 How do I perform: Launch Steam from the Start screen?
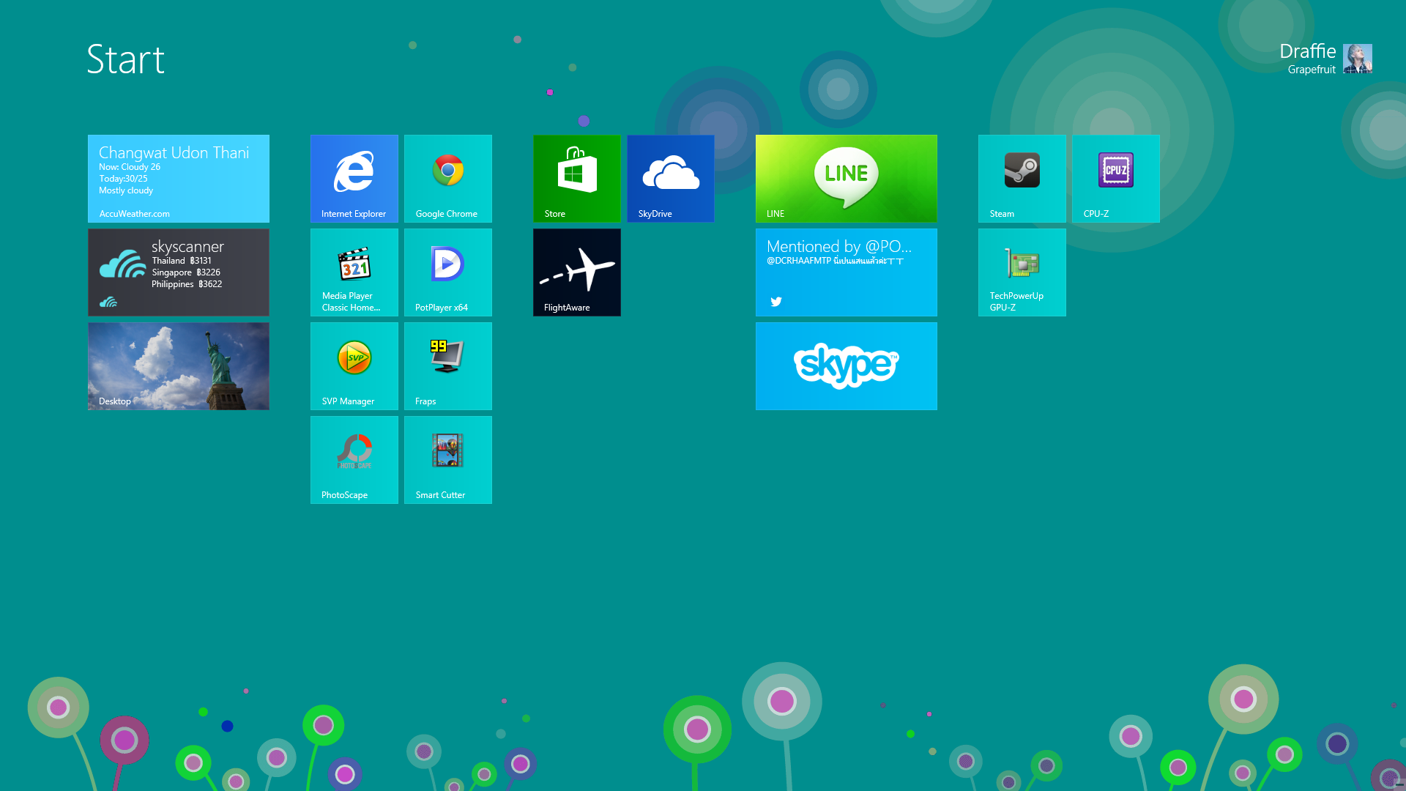pos(1022,178)
